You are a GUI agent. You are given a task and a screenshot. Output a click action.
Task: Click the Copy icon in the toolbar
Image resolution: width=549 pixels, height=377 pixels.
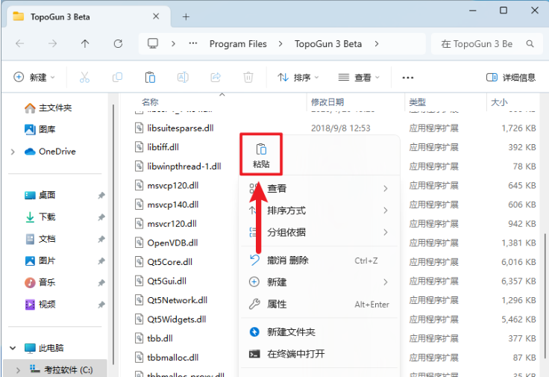point(117,77)
